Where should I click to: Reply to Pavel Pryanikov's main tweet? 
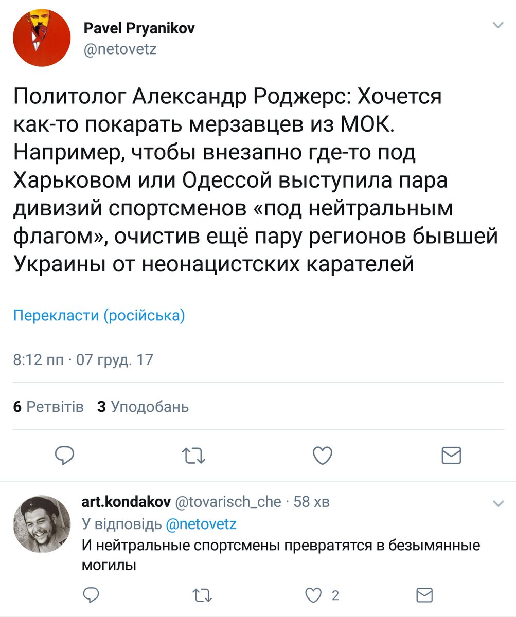click(x=65, y=455)
